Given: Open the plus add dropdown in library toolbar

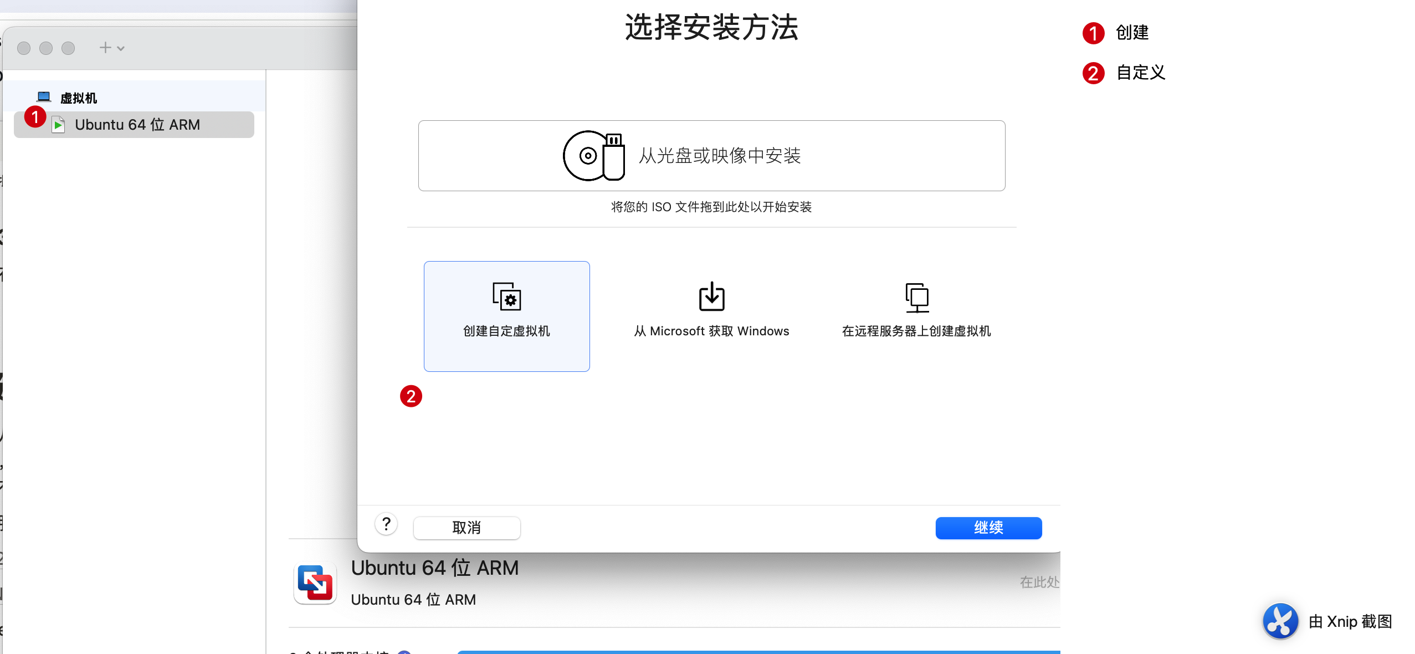Looking at the screenshot, I should pos(111,48).
